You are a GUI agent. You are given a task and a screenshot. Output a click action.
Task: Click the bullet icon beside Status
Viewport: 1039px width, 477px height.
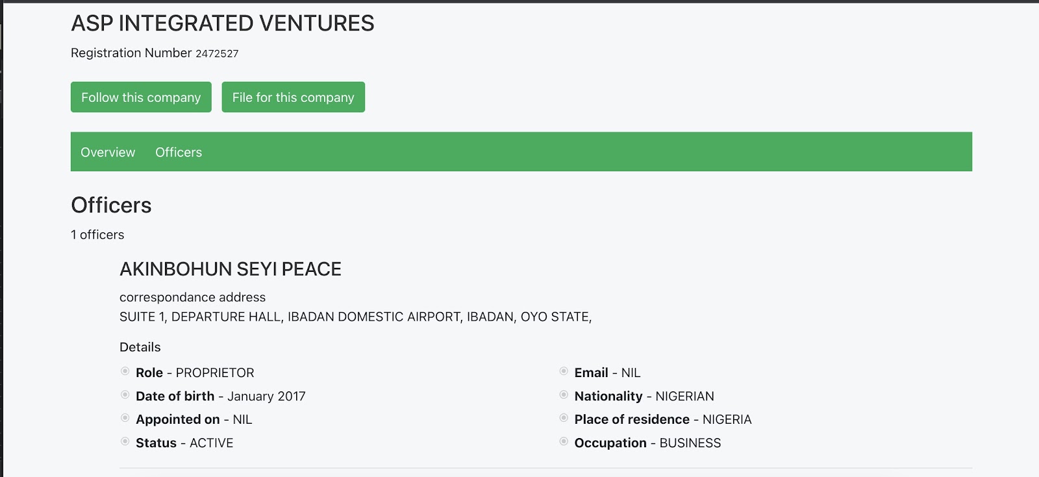click(125, 441)
